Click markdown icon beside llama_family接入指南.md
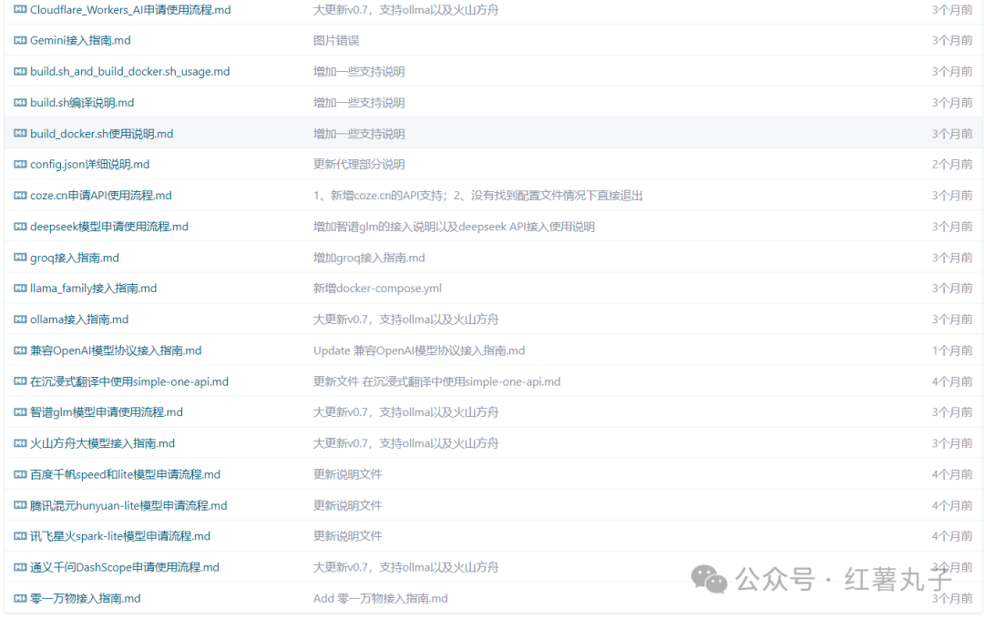Viewport: 984px width, 619px height. point(20,289)
